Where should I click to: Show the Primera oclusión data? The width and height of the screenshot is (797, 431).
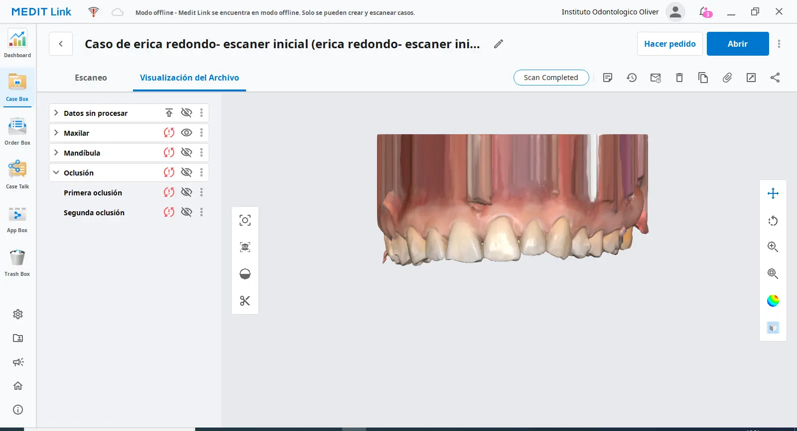coord(186,192)
